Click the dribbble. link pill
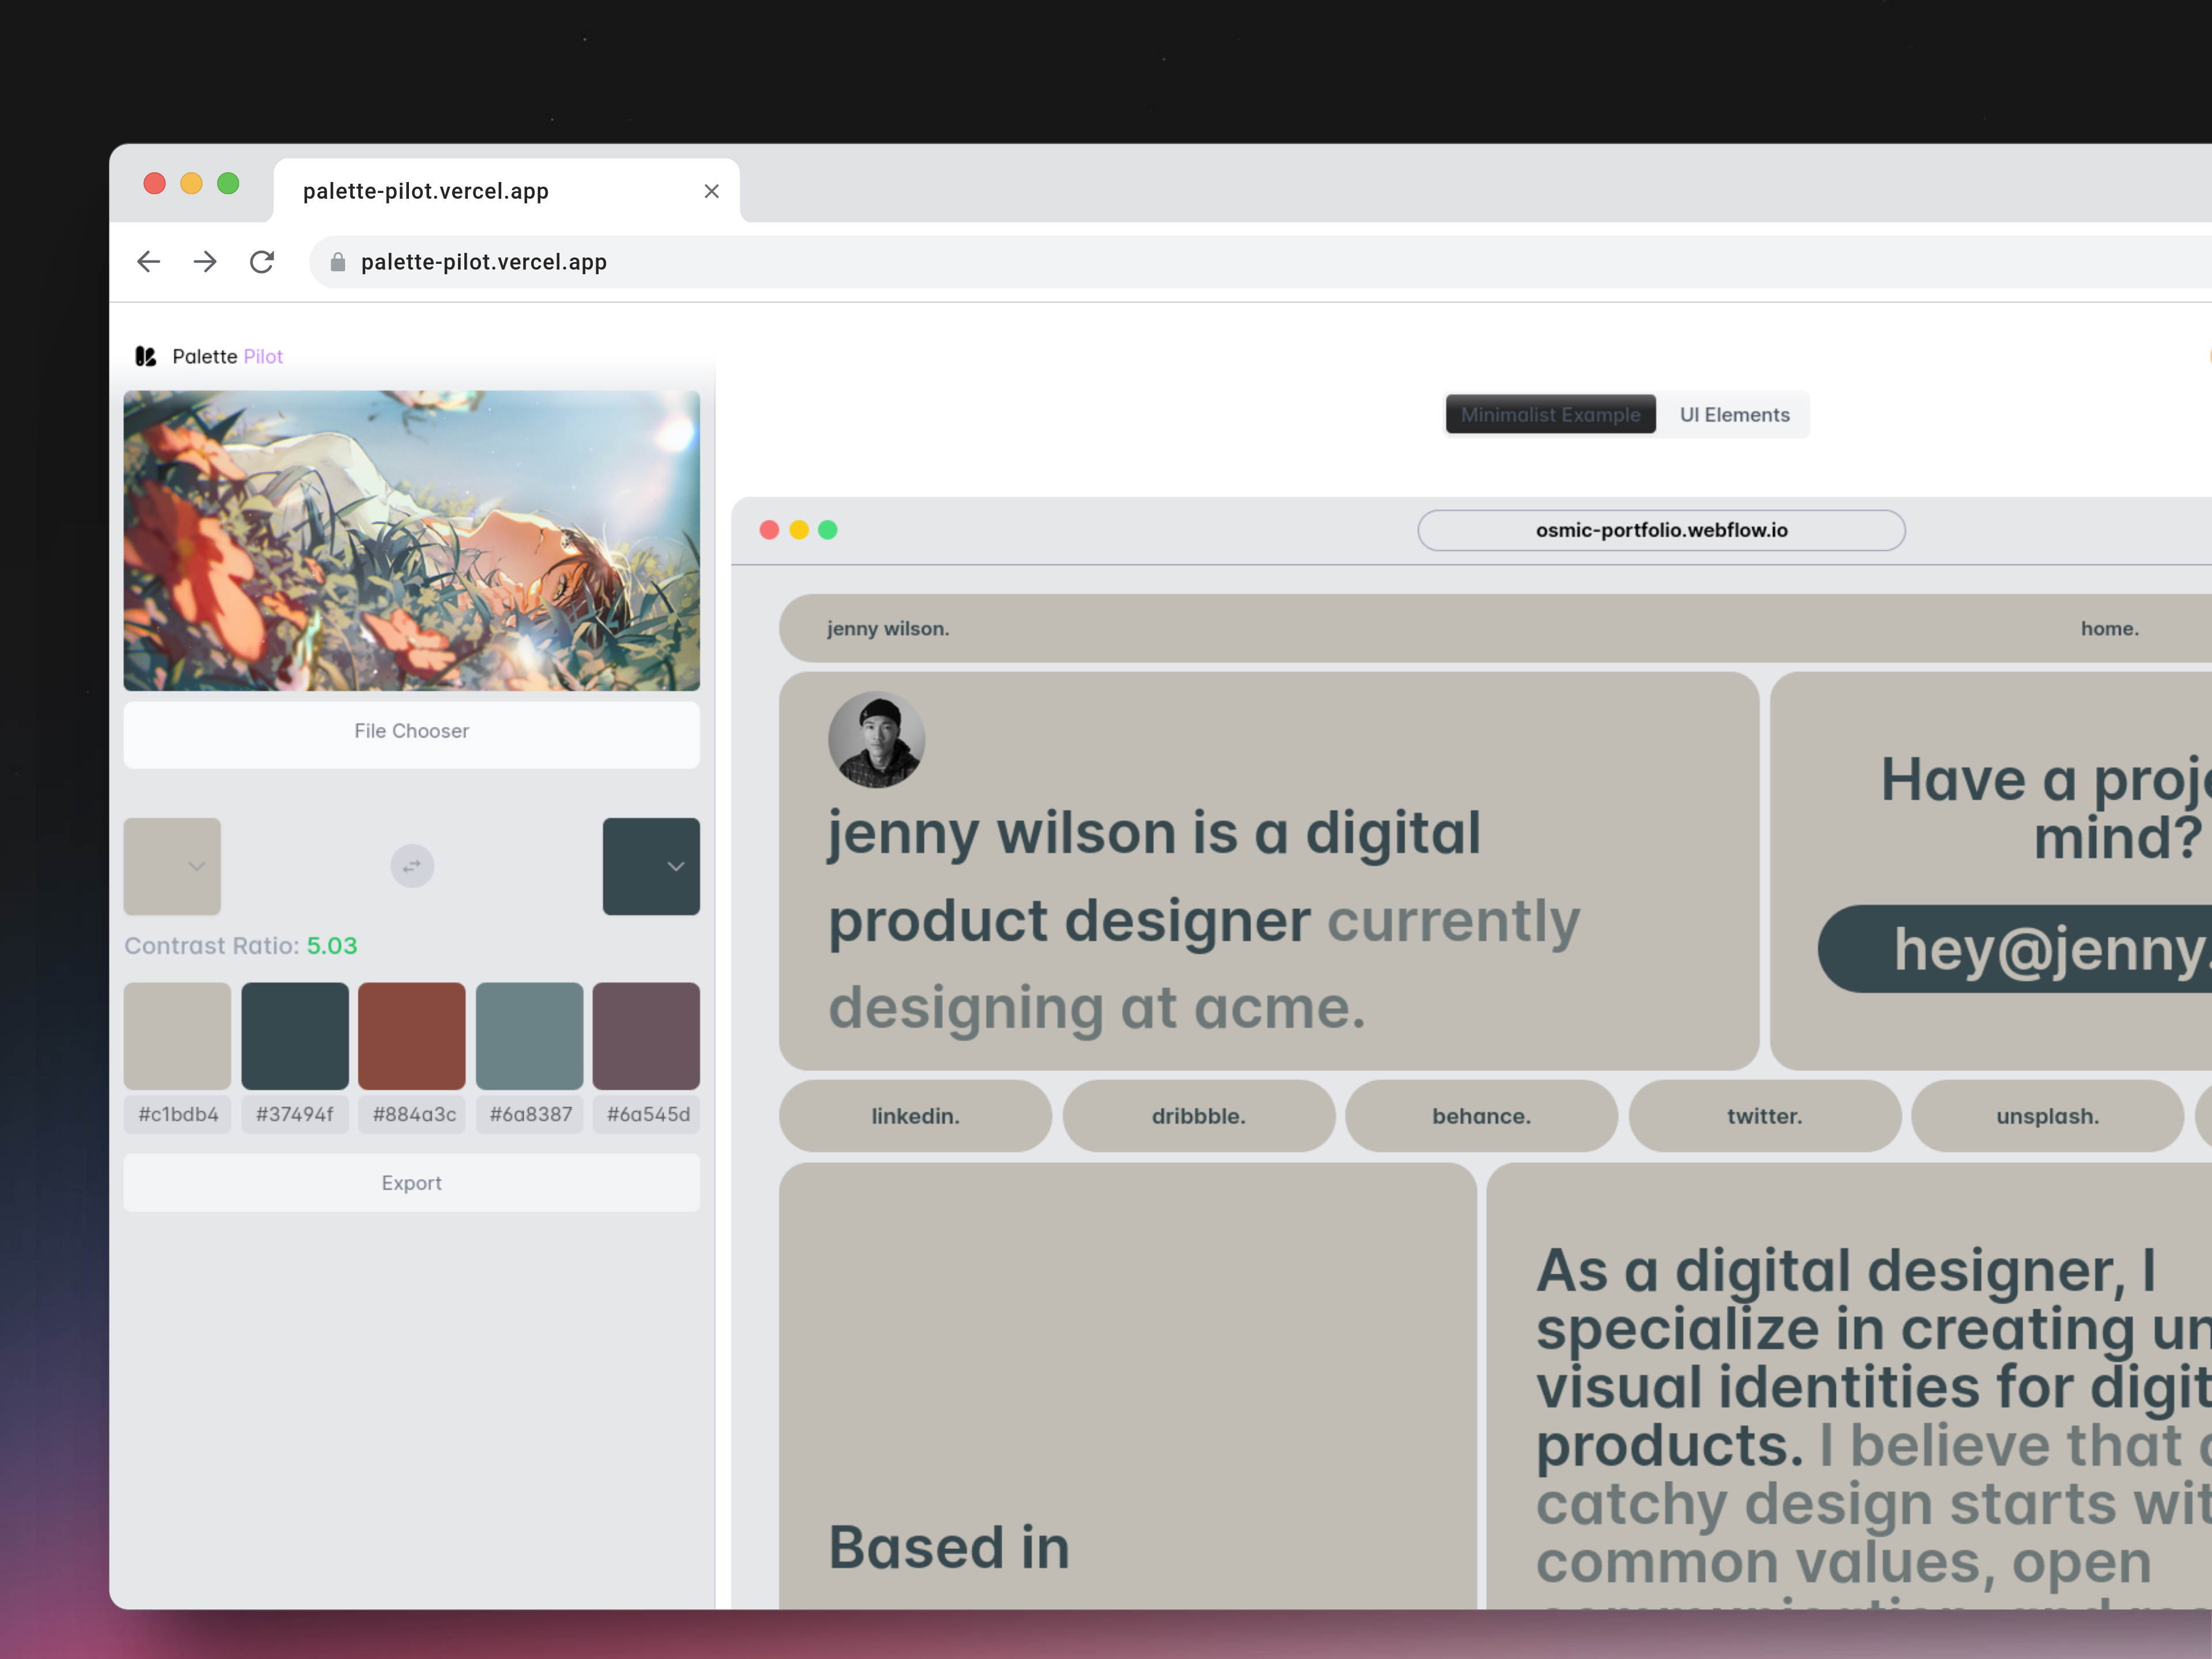Screen dimensions: 2212x1659 pyautogui.click(x=1198, y=1116)
